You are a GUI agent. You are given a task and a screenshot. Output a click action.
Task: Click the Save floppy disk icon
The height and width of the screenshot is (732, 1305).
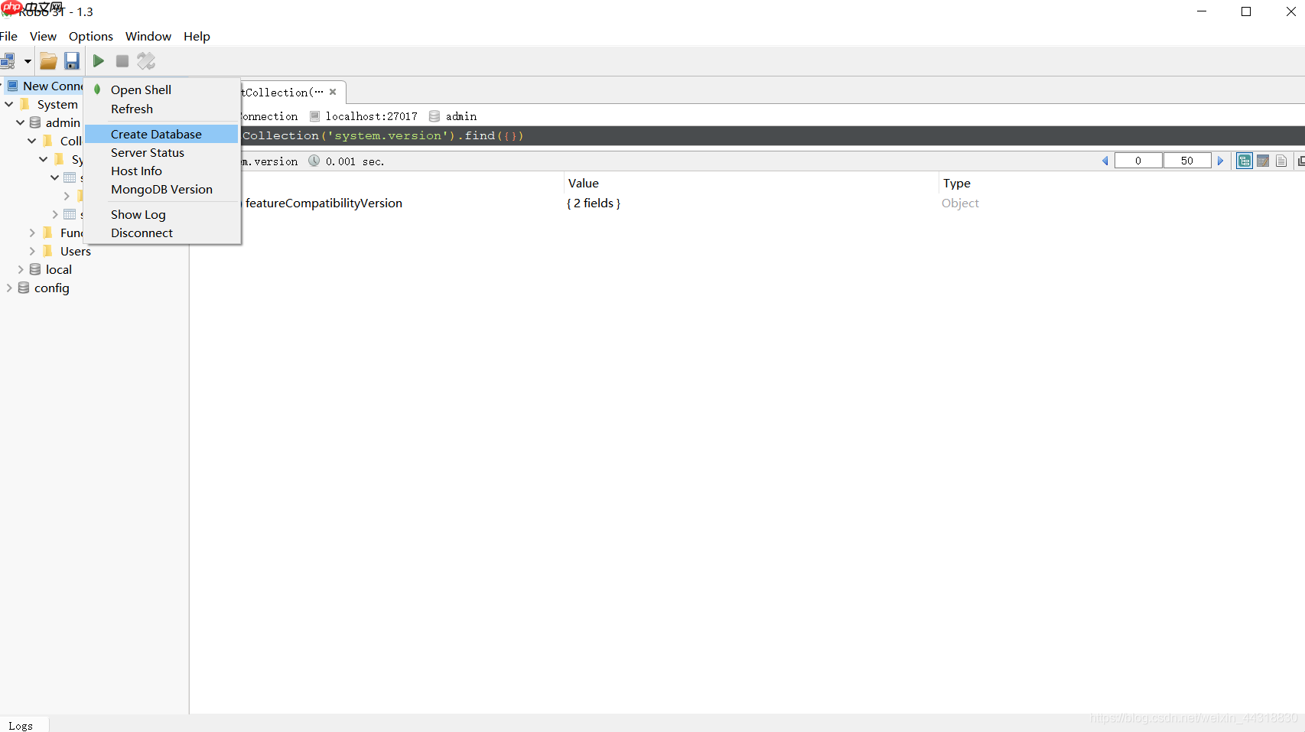(72, 61)
